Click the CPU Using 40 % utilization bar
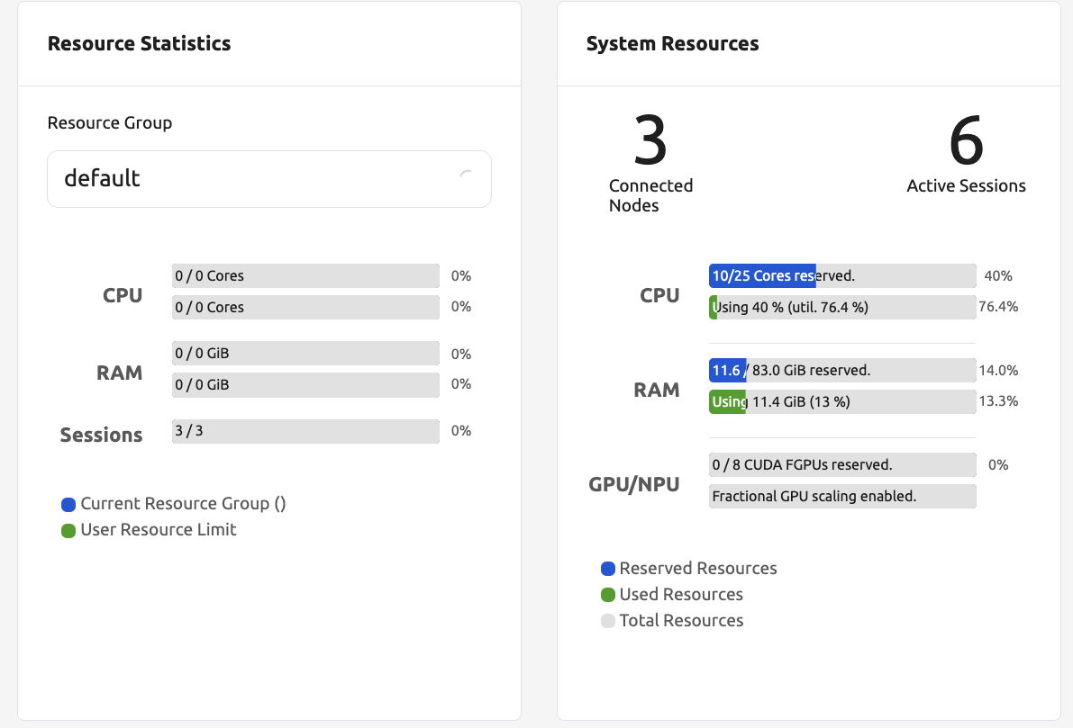Image resolution: width=1073 pixels, height=728 pixels. 841,307
